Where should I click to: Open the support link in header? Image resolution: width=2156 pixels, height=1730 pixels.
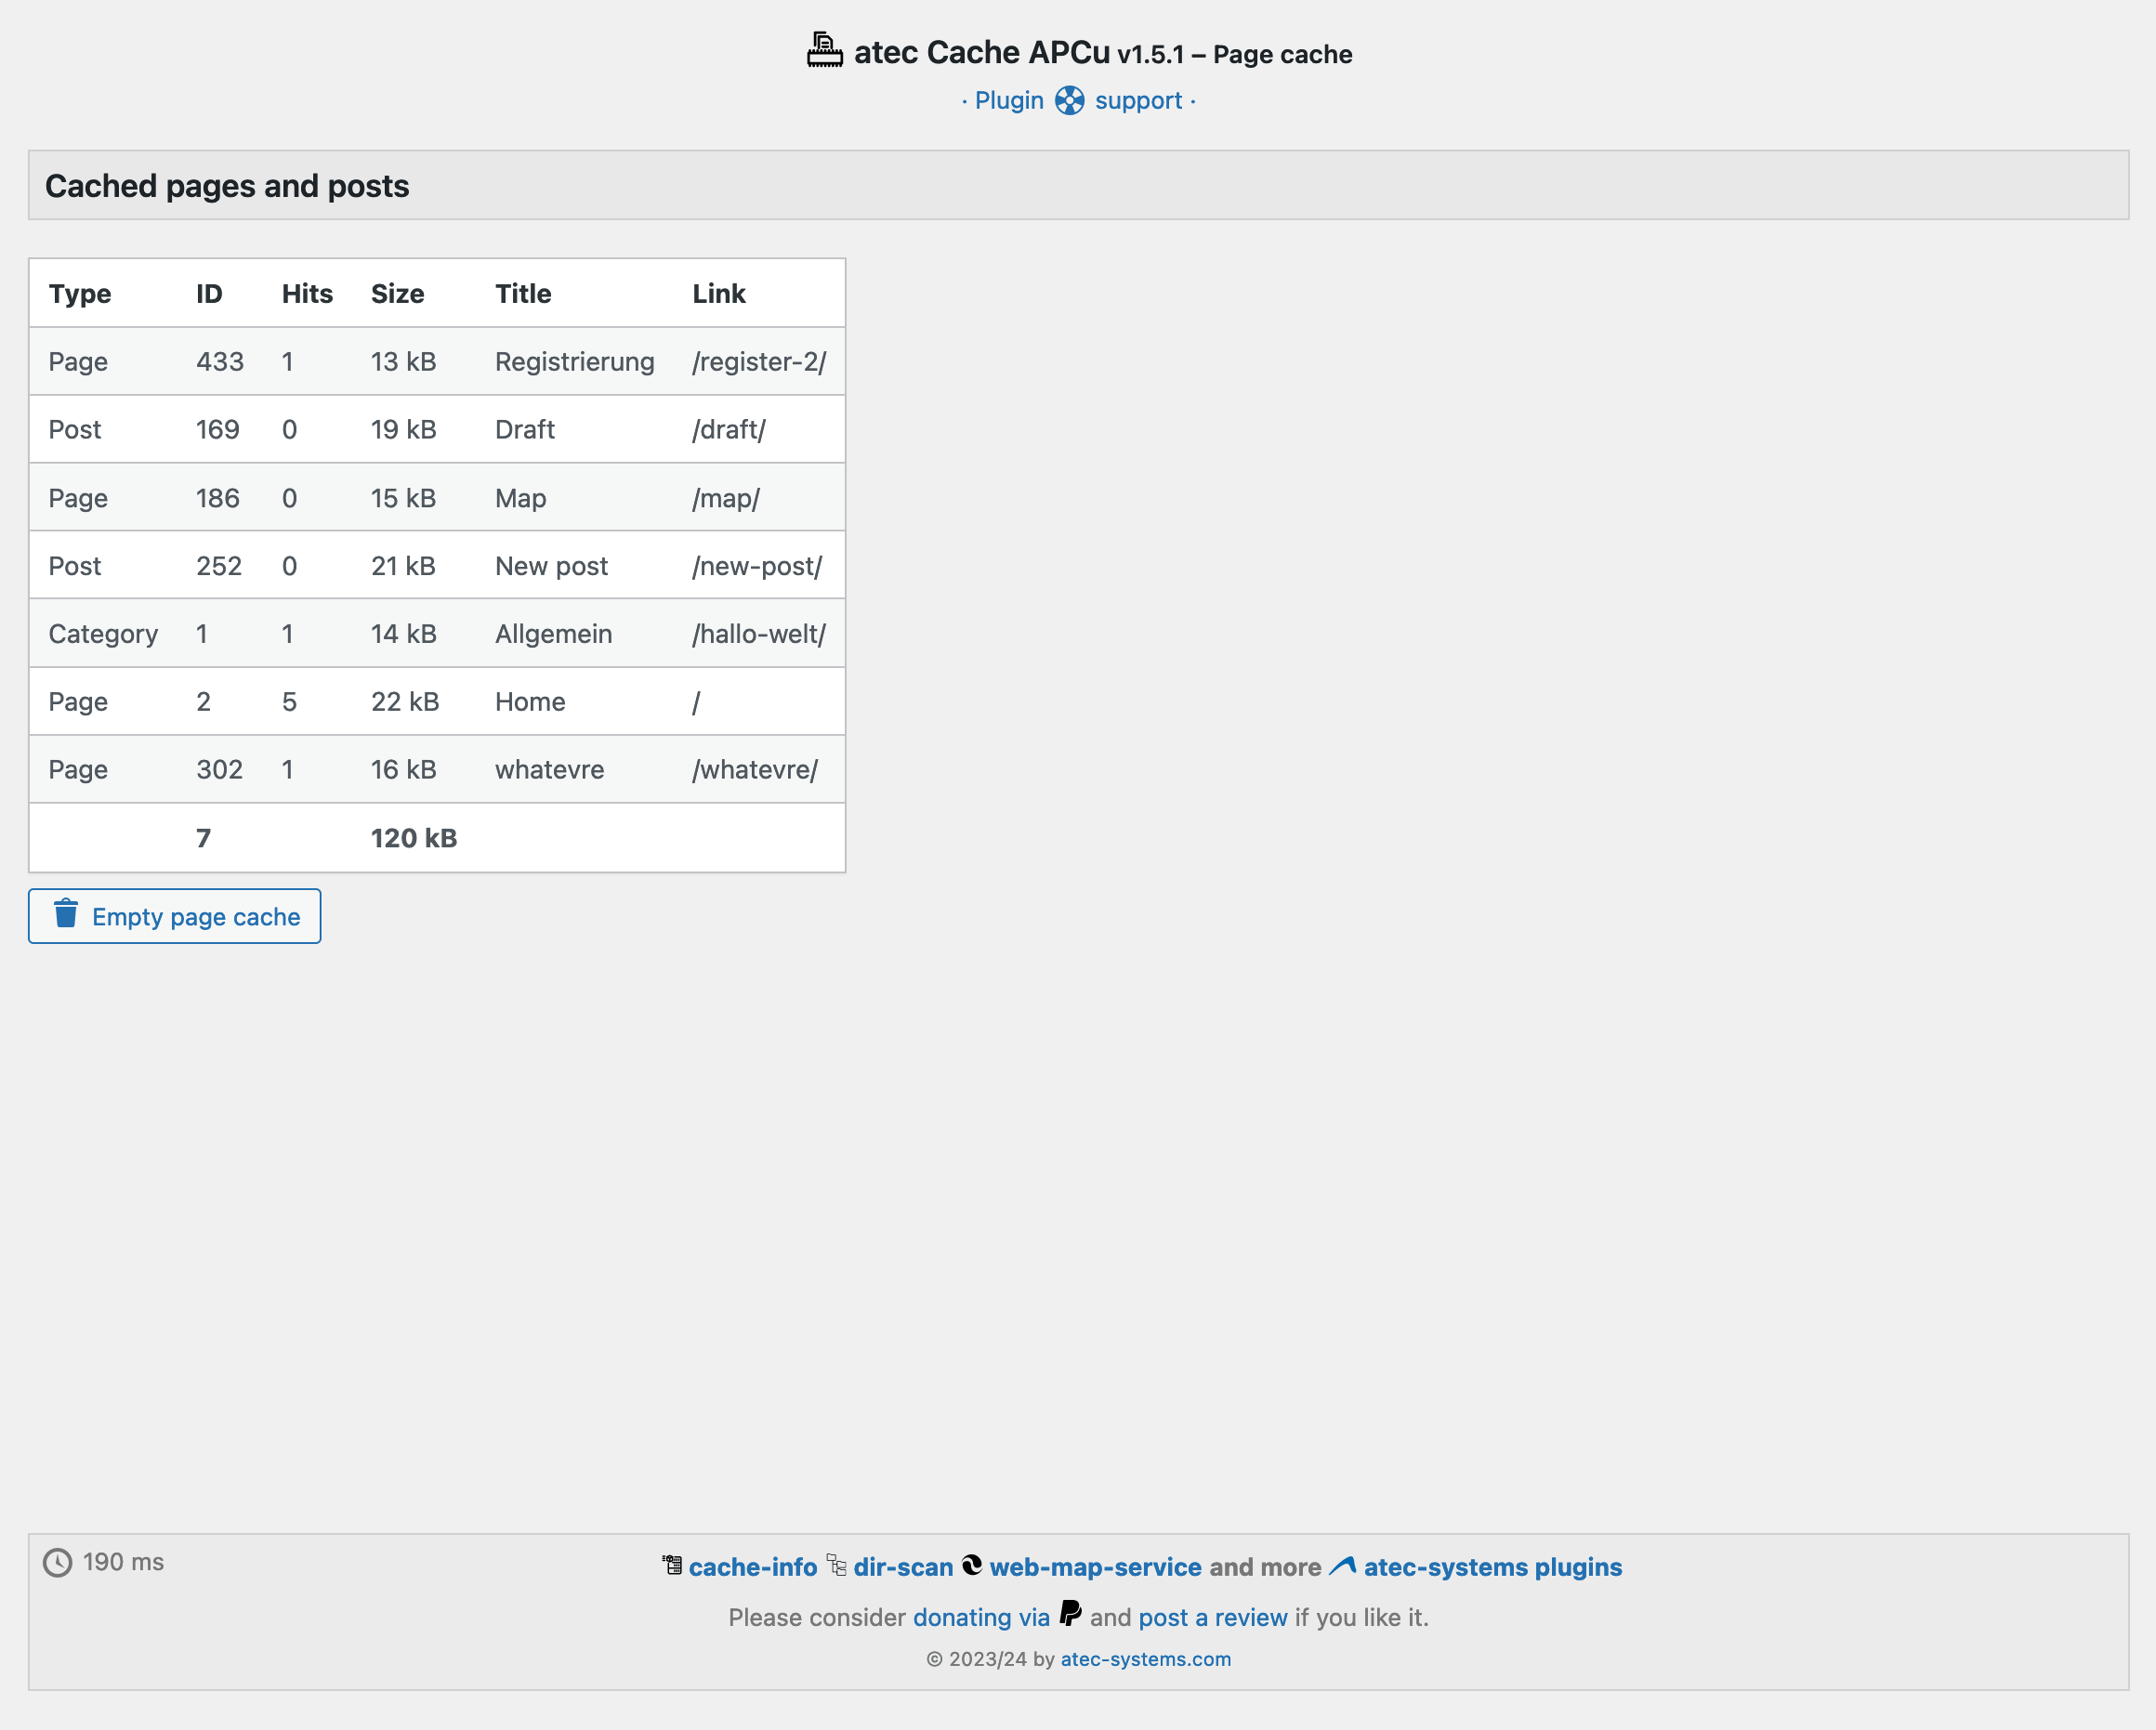[x=1138, y=101]
